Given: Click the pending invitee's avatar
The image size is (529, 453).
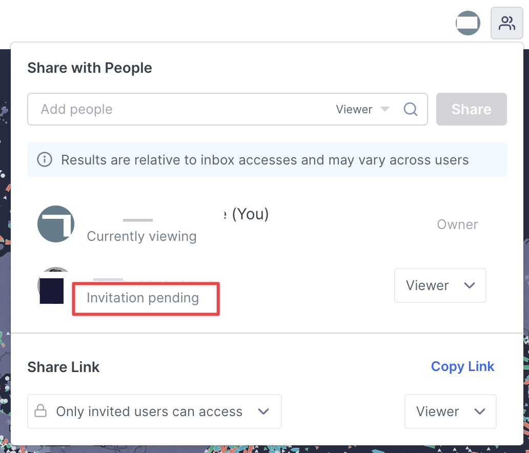Looking at the screenshot, I should tap(54, 286).
